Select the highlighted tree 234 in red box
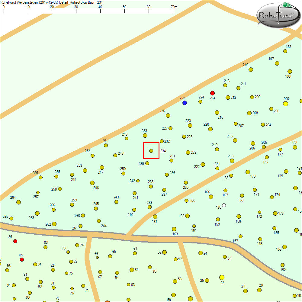The height and width of the screenshot is (302, 302). point(151,151)
